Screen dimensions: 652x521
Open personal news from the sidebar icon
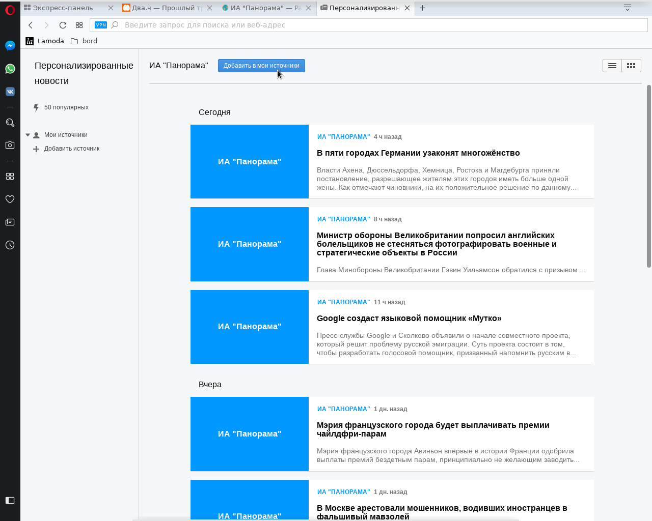coord(10,222)
